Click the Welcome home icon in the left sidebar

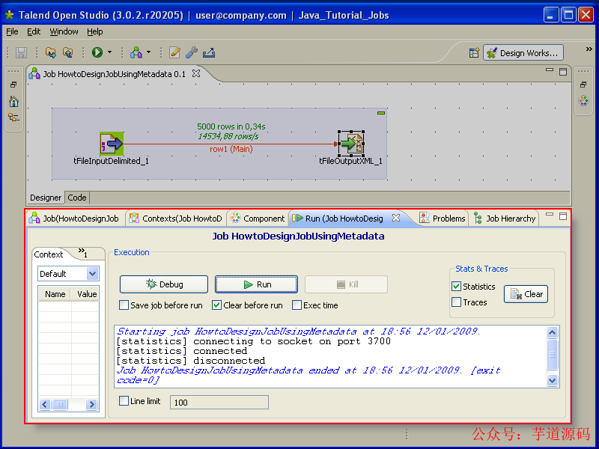click(x=13, y=101)
